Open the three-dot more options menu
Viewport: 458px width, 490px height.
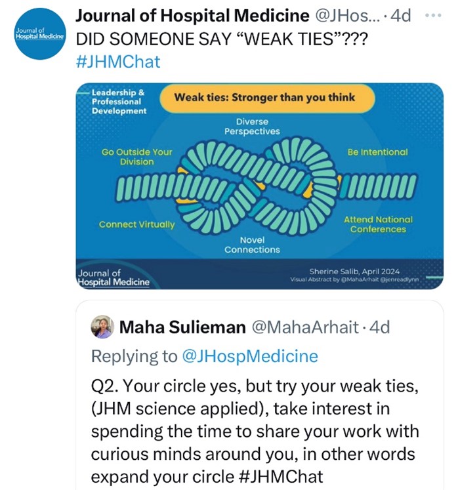434,14
